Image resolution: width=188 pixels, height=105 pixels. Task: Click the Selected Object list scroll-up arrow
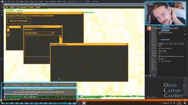[61, 37]
